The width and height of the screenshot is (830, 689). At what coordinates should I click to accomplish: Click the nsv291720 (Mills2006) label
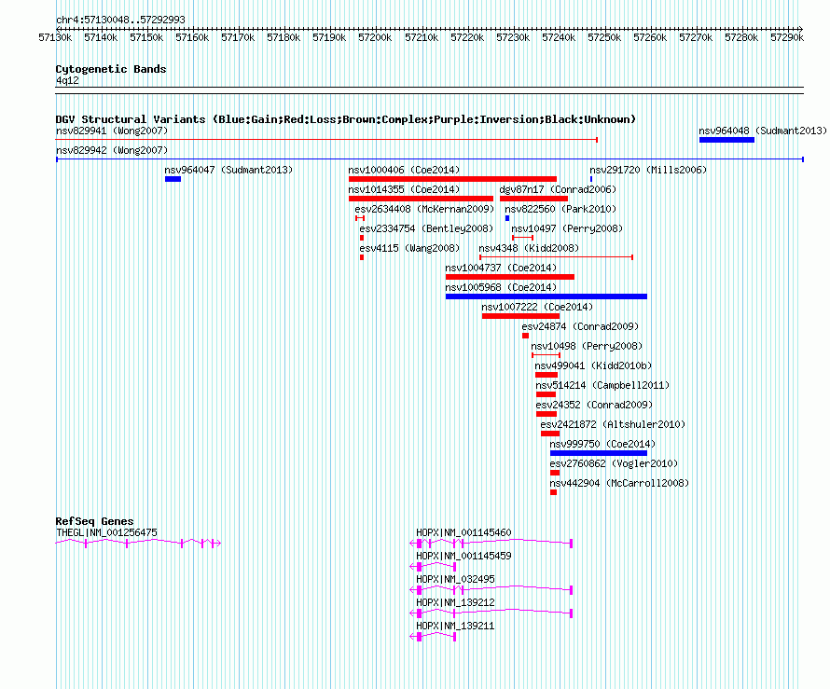click(648, 170)
